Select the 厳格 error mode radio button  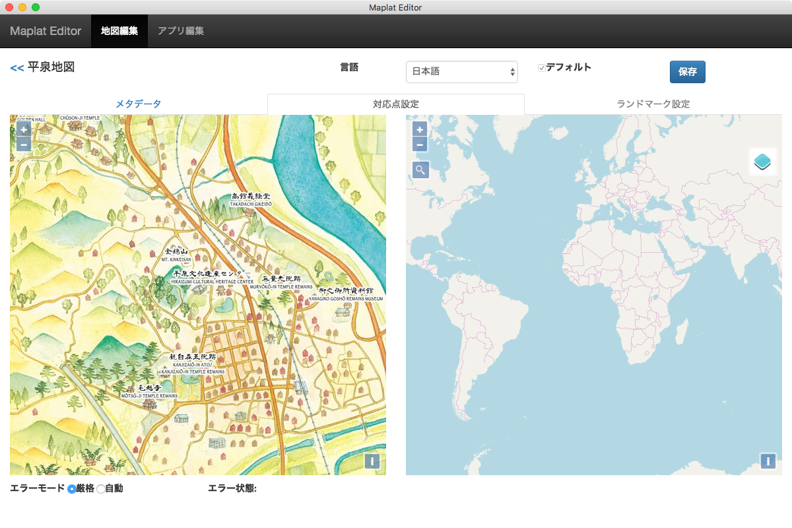coord(72,489)
